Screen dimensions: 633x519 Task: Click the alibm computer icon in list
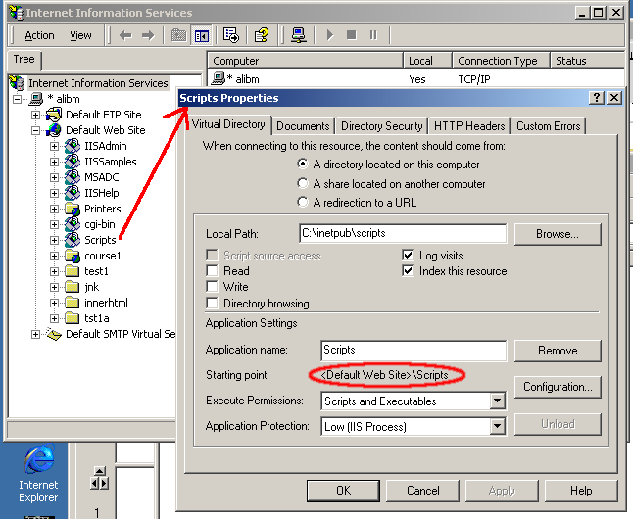pyautogui.click(x=218, y=78)
